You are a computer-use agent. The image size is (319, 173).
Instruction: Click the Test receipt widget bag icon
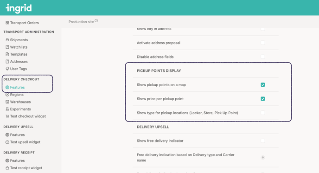(x=7, y=168)
